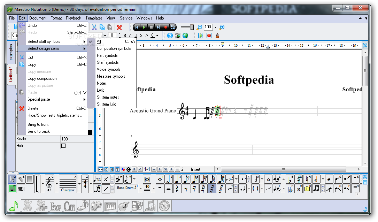
Task: Select the natural accidental tool
Action: tap(307, 179)
